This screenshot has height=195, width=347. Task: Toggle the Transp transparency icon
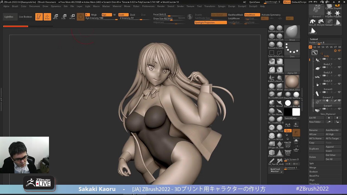click(296, 125)
